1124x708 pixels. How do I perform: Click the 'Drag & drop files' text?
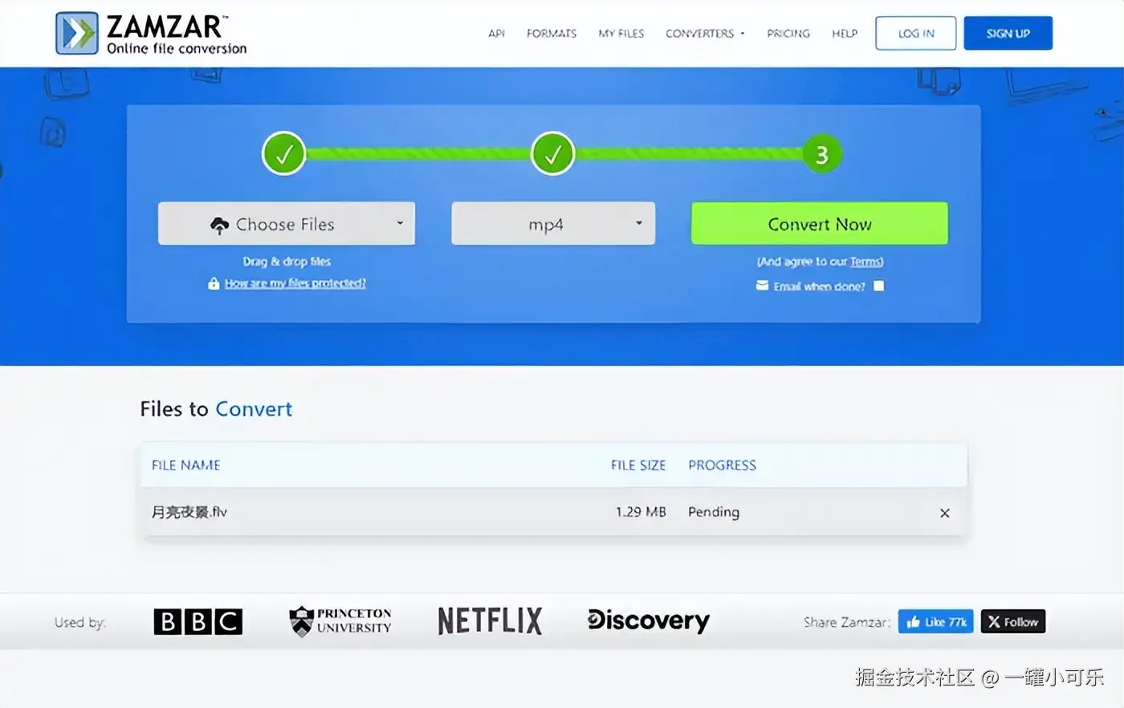tap(287, 262)
